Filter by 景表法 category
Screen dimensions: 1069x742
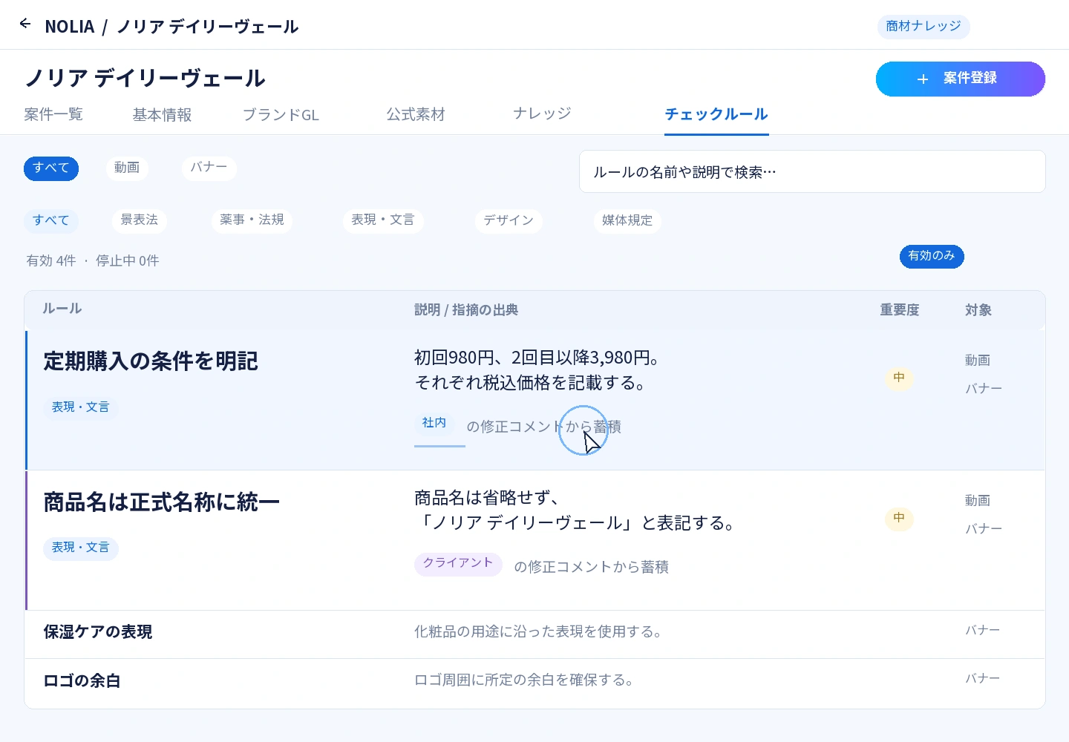coord(140,220)
